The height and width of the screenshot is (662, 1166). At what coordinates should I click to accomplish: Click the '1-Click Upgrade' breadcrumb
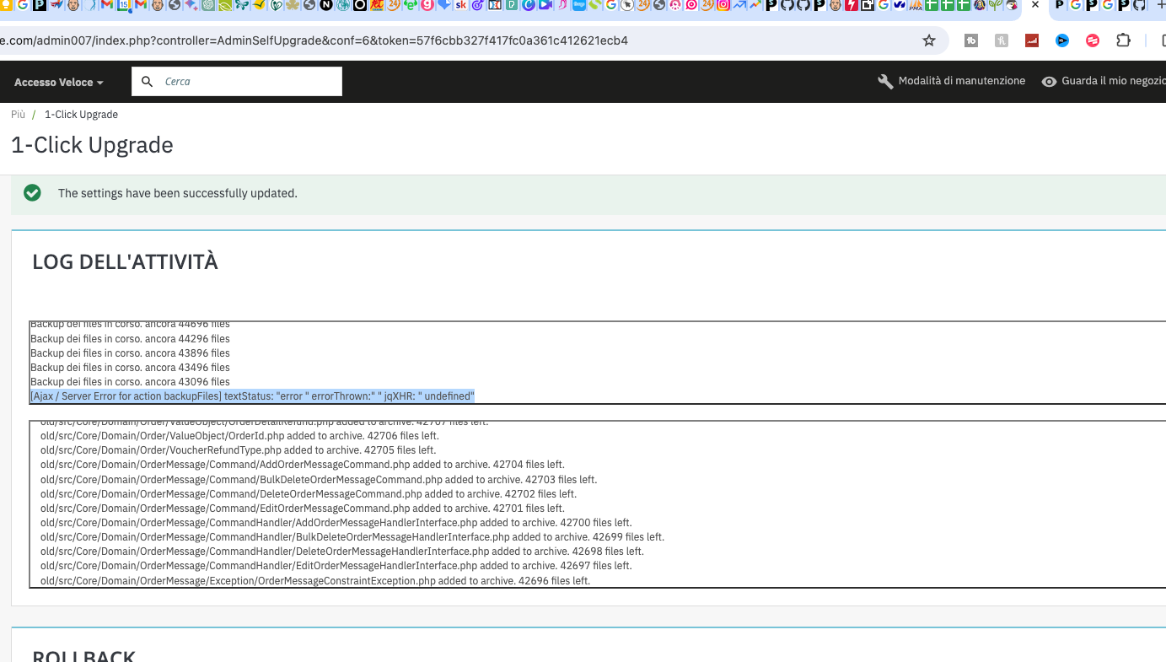(x=81, y=115)
